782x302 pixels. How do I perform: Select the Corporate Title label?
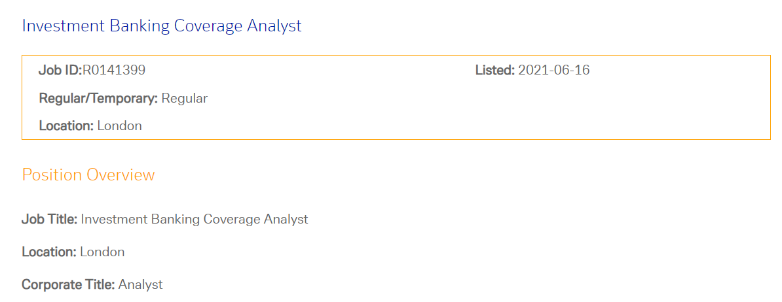point(68,284)
